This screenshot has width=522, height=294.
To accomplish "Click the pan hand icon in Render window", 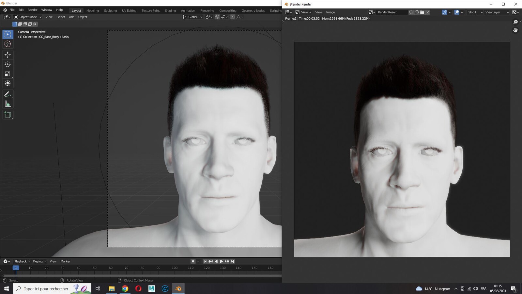I will tap(515, 30).
